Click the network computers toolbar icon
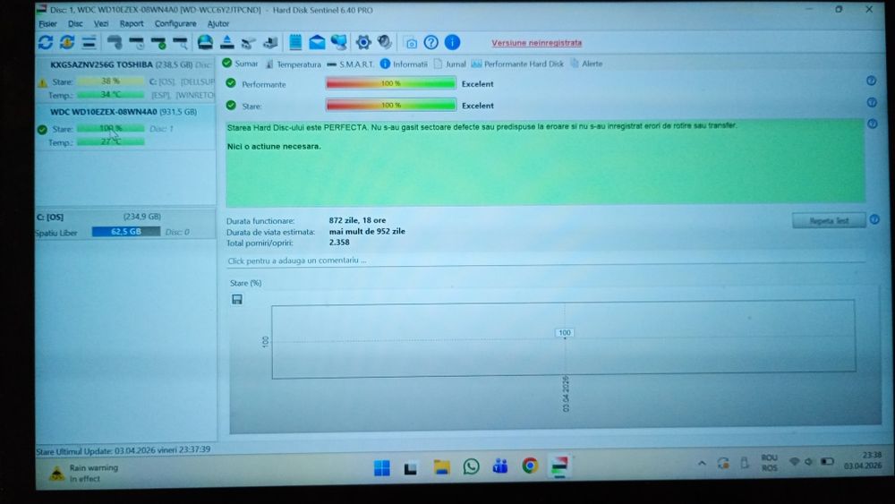This screenshot has width=895, height=504. coord(339,42)
